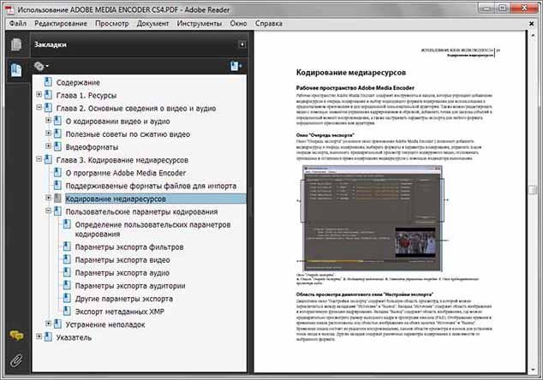Click bookmark icon beside Пользовательские параметры кодирования
543x380 pixels.
coord(57,211)
